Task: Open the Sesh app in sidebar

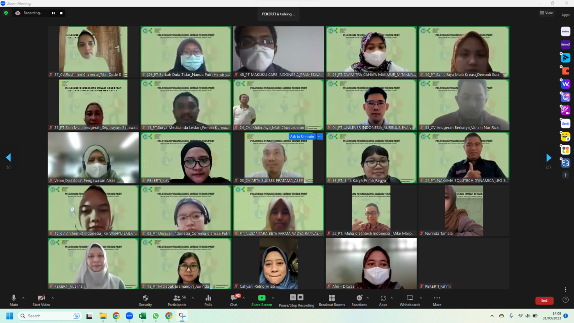Action: coord(565,123)
